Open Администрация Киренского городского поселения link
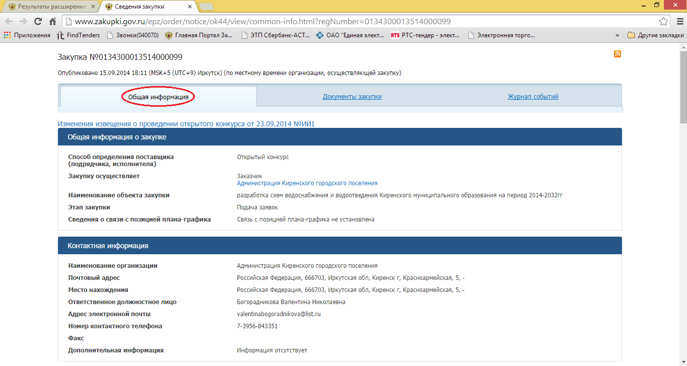This screenshot has height=366, width=687. click(307, 183)
